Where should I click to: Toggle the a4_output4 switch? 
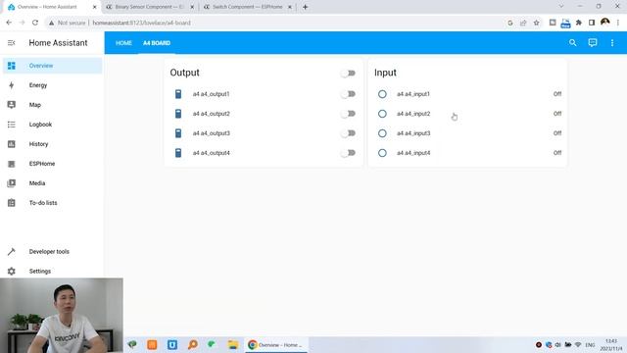coord(349,153)
